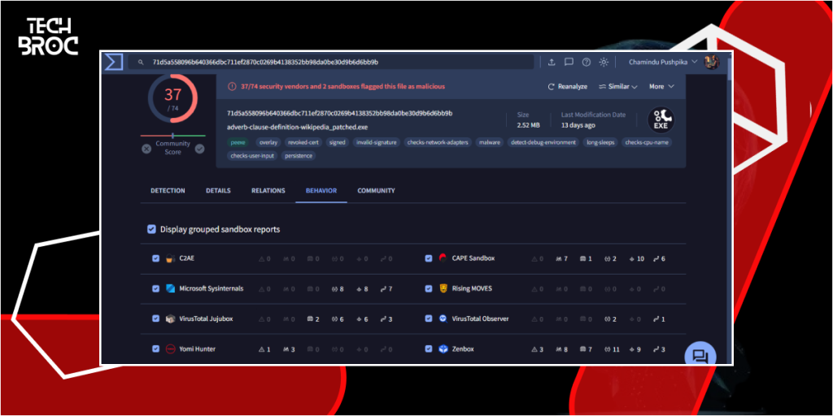Image resolution: width=833 pixels, height=416 pixels.
Task: Click the long-sleeps tag
Action: point(600,142)
